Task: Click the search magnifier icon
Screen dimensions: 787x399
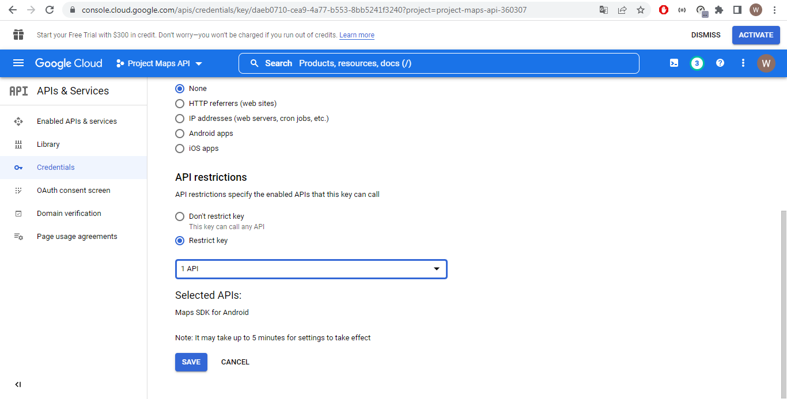Action: click(x=255, y=63)
